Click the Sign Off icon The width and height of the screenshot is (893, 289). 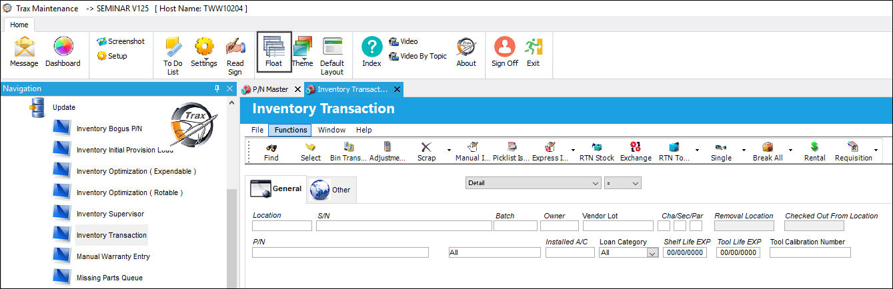pyautogui.click(x=505, y=52)
